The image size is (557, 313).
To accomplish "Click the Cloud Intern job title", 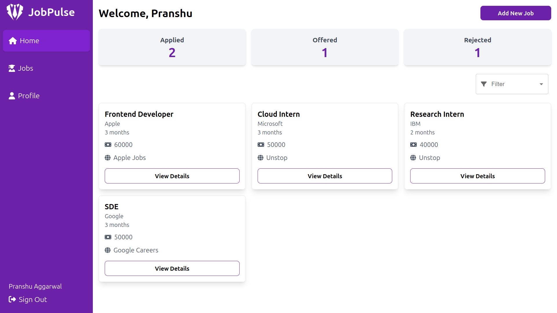I will pos(278,114).
